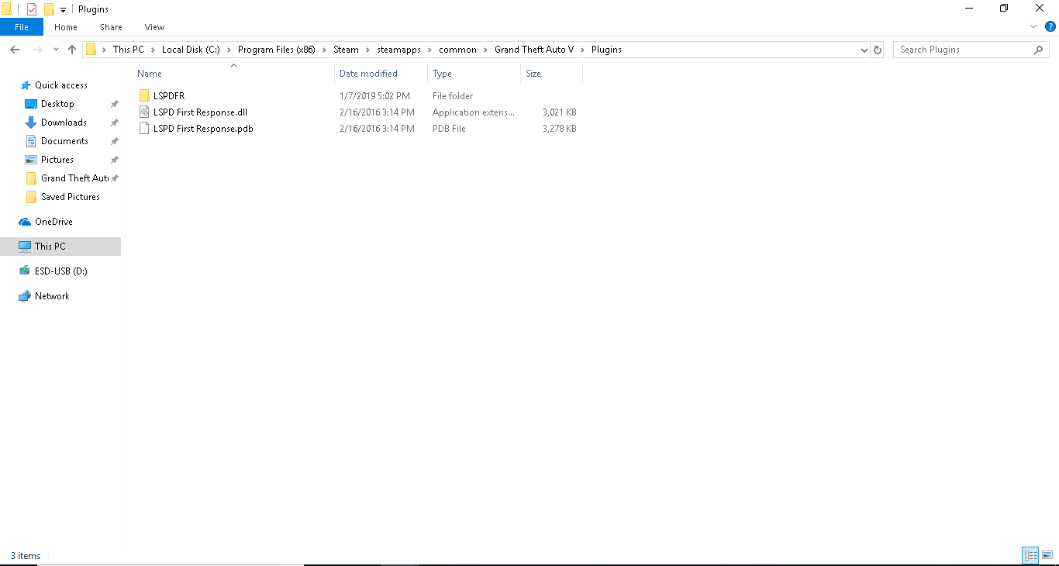Viewport: 1059px width, 566px height.
Task: Select the LSPD First Response.pdb file icon
Action: [x=144, y=129]
